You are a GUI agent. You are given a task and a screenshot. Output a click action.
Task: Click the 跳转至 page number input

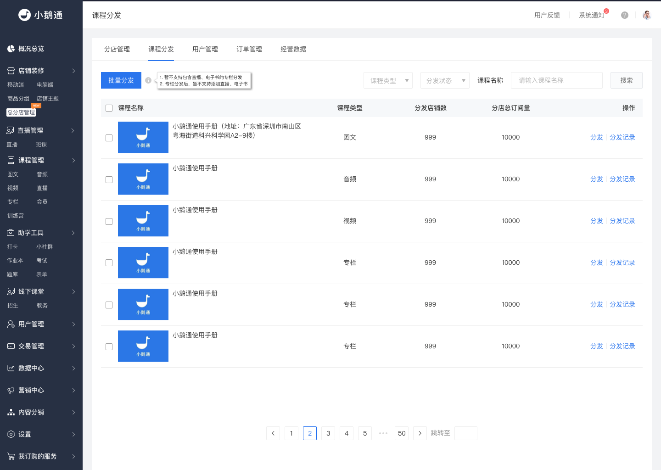tap(466, 433)
